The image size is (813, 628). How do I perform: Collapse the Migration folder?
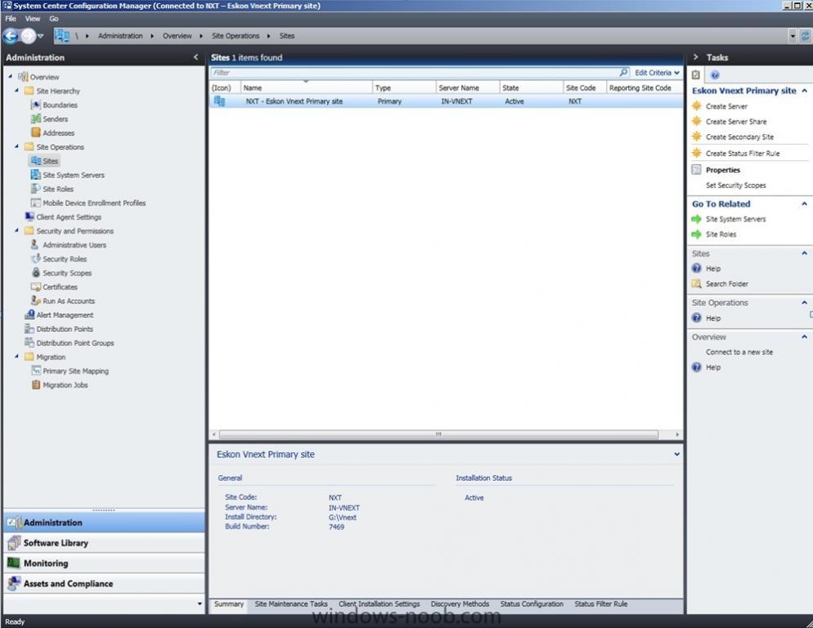tap(16, 357)
